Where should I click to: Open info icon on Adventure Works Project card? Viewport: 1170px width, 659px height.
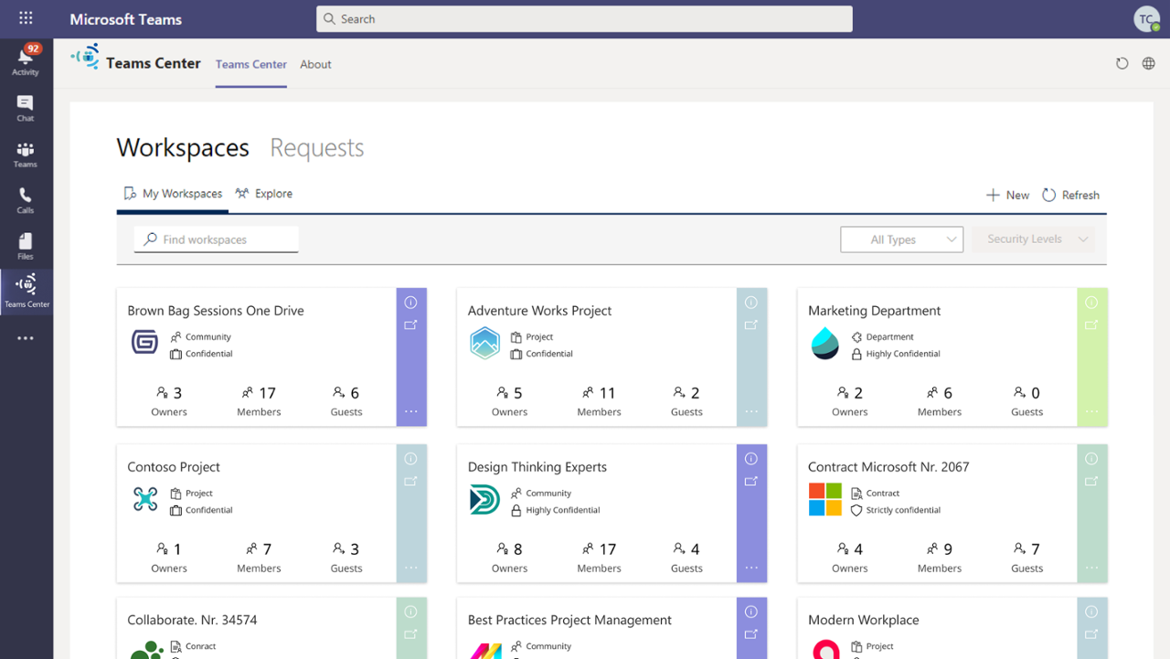click(751, 303)
